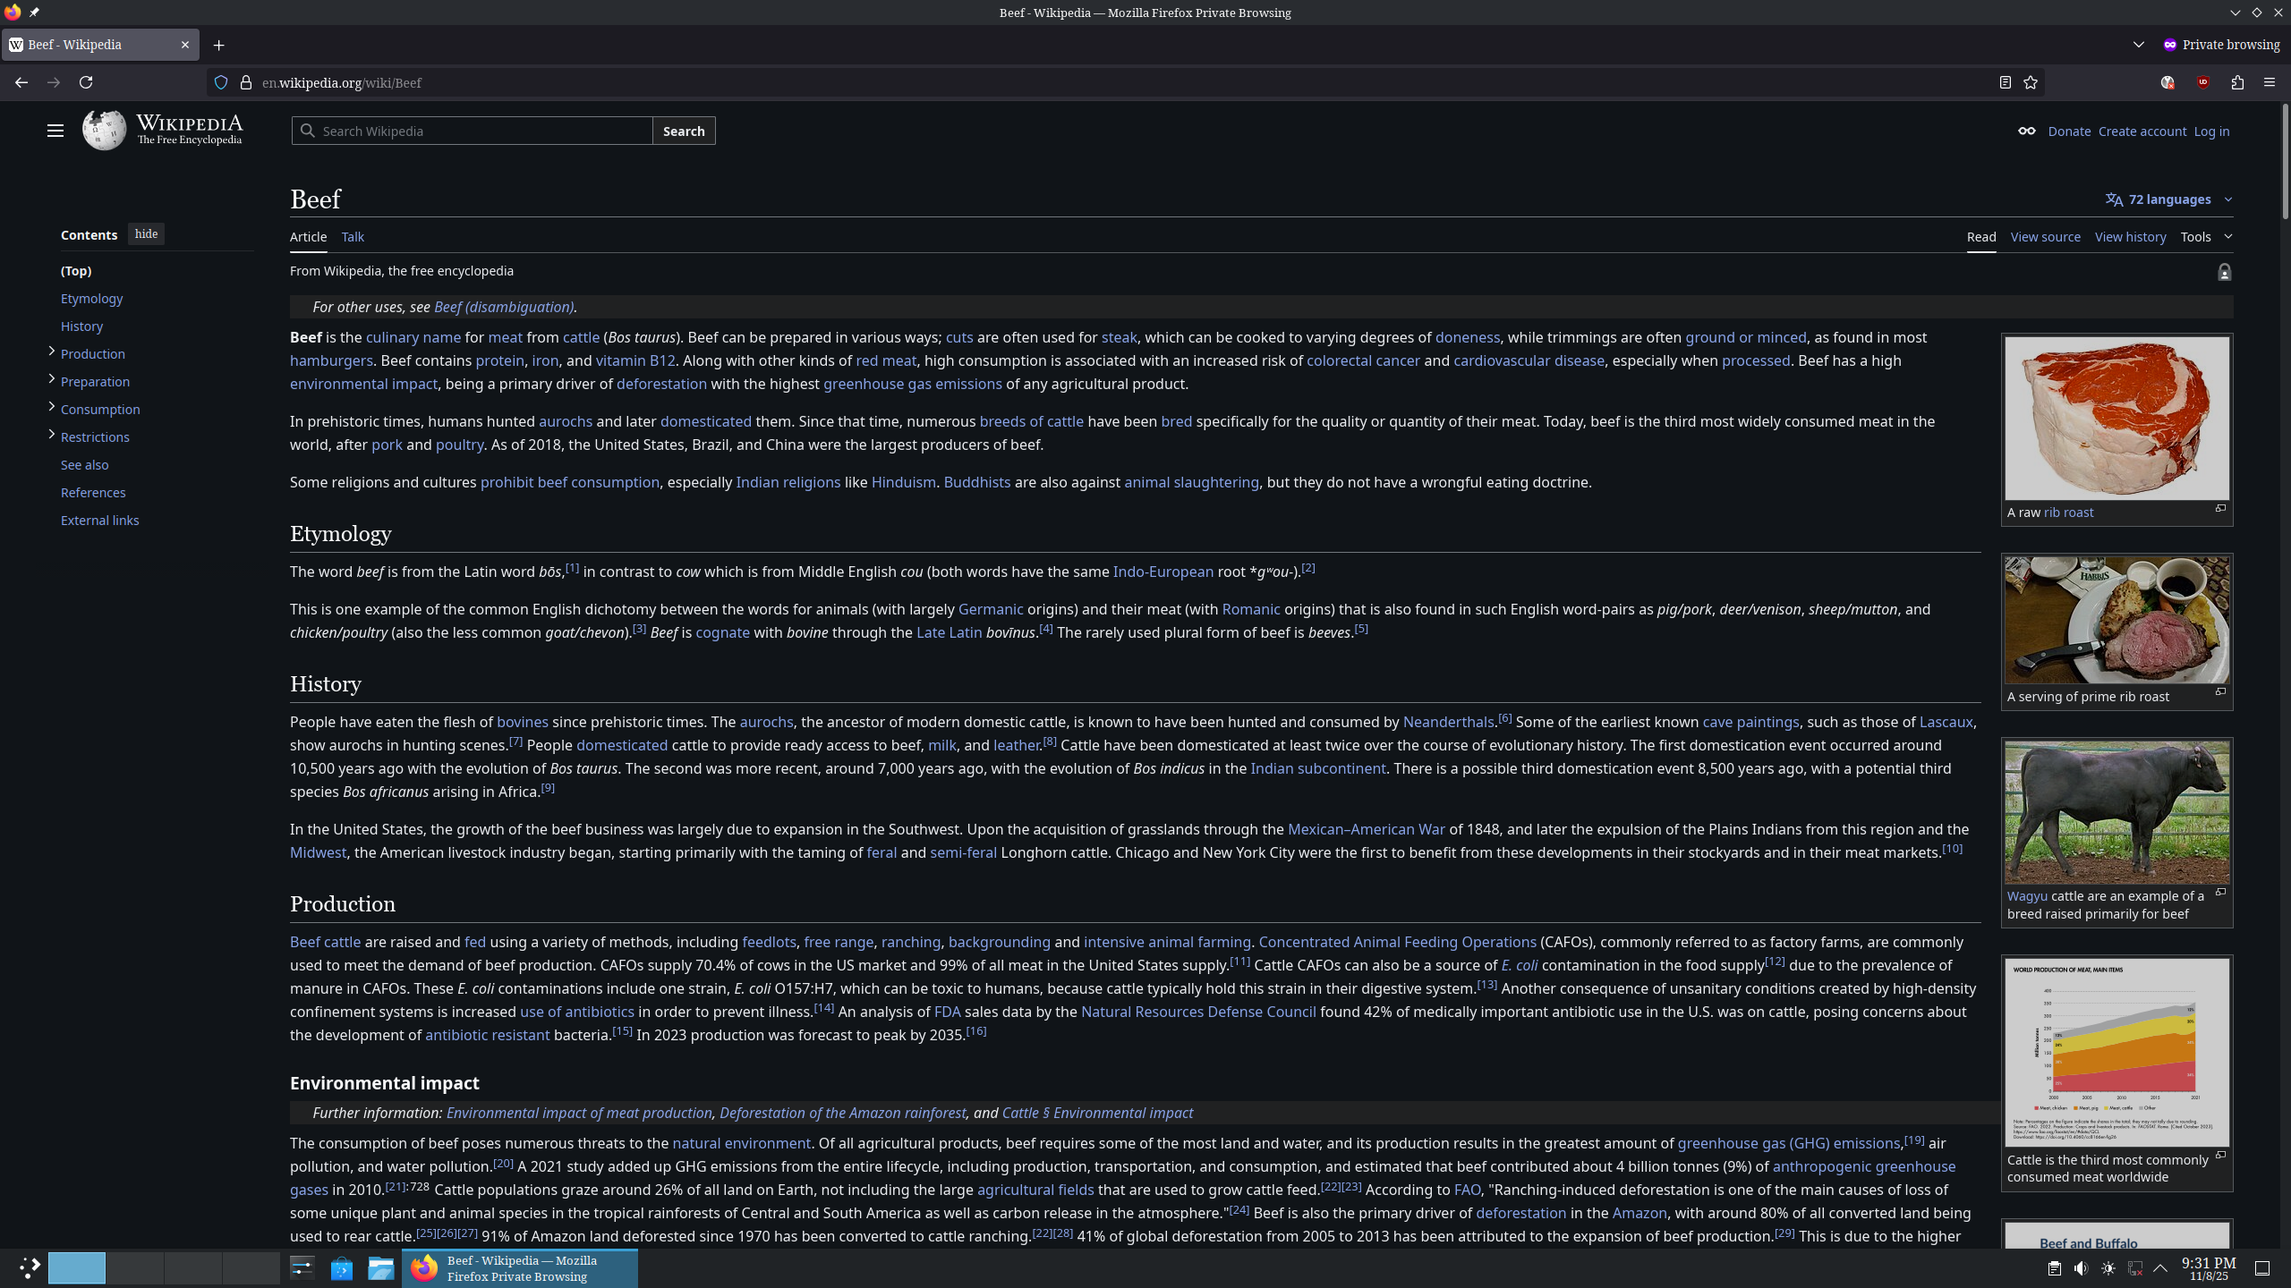The image size is (2291, 1288).
Task: Bookmark this page with star icon
Action: coord(2031,82)
